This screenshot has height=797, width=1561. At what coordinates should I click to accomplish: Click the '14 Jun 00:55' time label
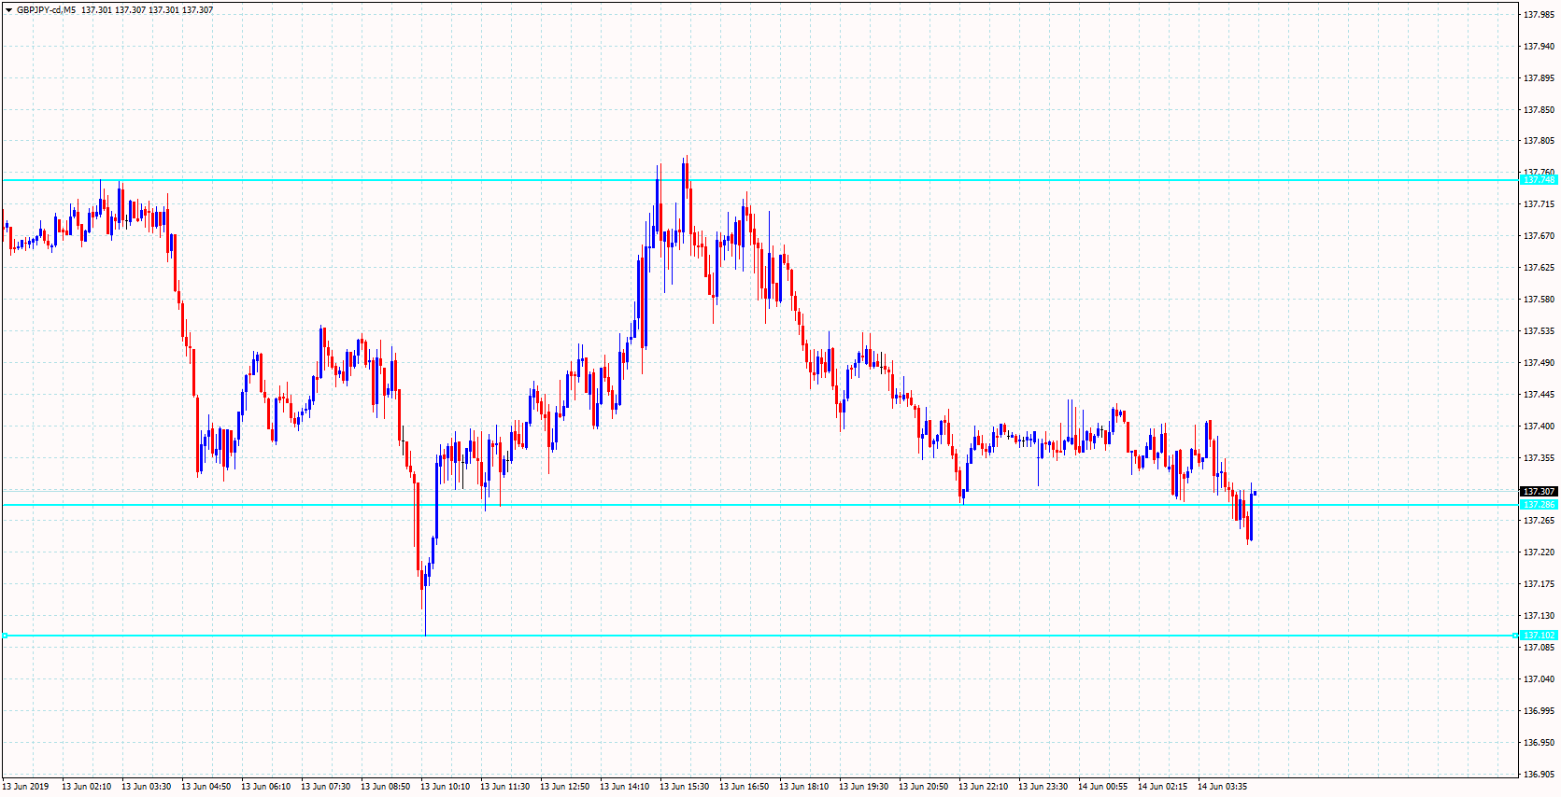click(x=1102, y=787)
